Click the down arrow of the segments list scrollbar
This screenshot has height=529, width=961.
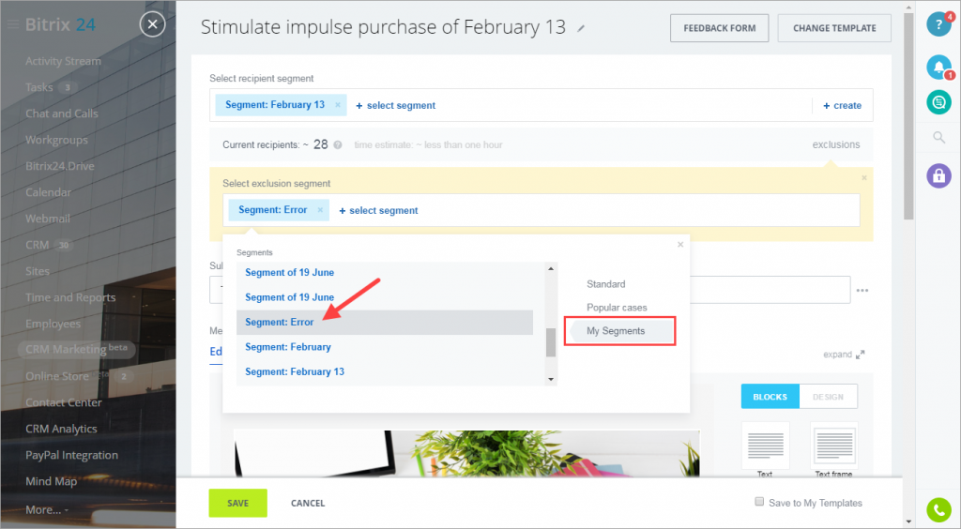coord(550,380)
